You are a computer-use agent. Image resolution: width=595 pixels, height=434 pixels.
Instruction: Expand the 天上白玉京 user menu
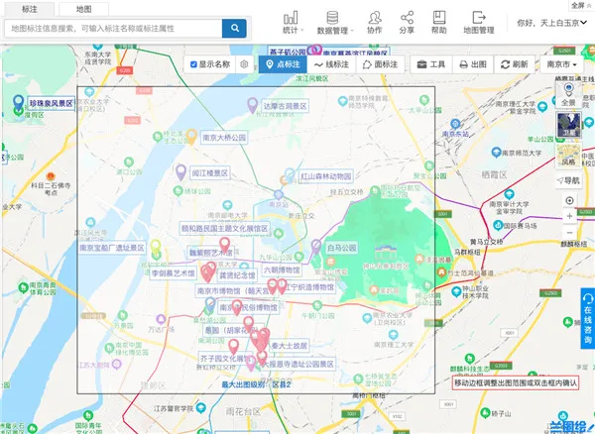tap(551, 23)
